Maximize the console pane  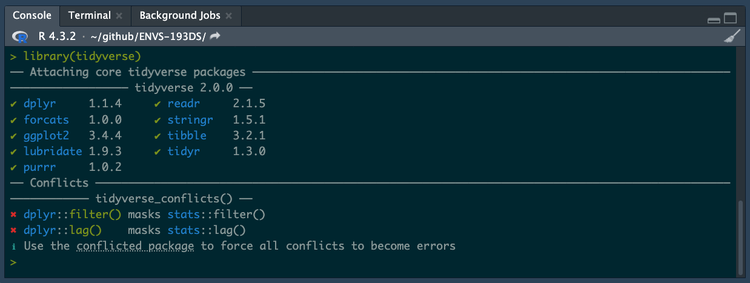coord(730,19)
